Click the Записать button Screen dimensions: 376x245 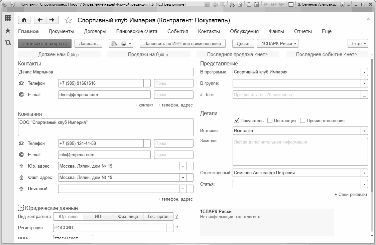[x=88, y=44]
